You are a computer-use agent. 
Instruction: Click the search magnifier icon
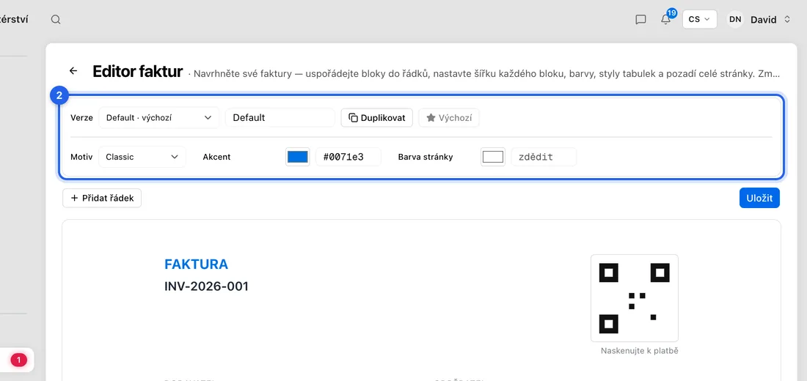[56, 20]
